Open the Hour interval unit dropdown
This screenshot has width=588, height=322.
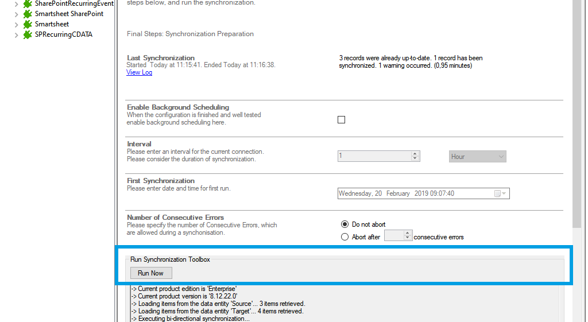coord(477,157)
